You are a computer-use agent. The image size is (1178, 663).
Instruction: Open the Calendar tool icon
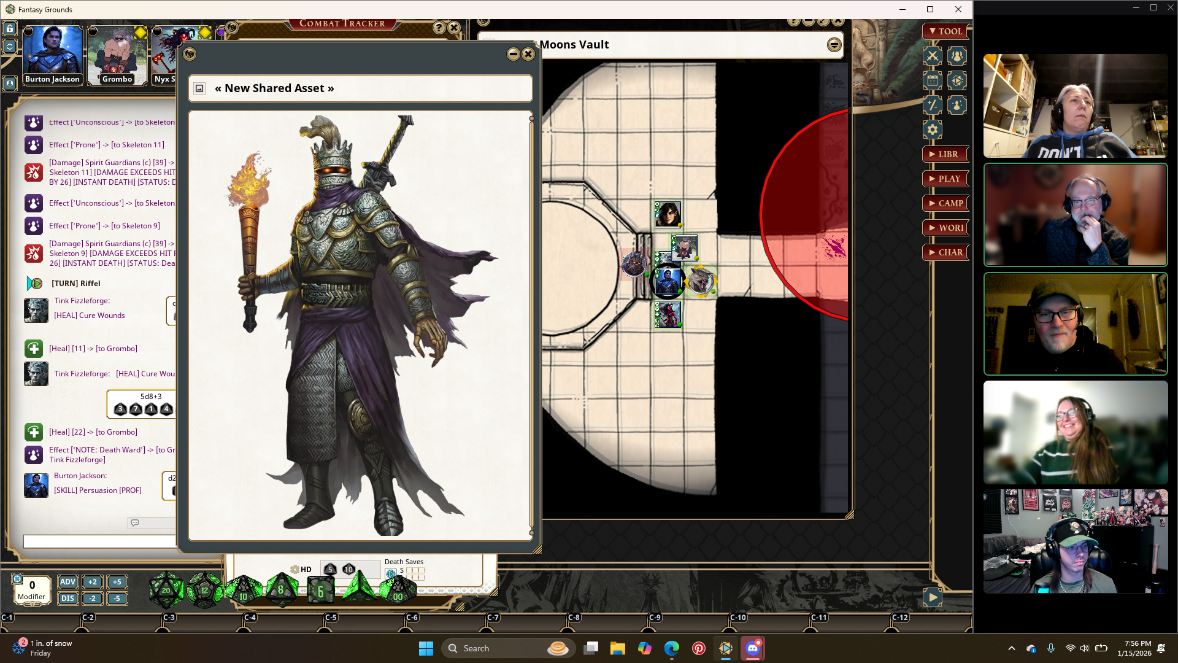click(x=932, y=80)
